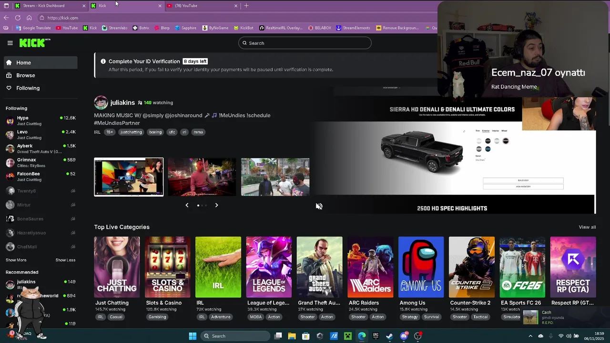
Task: Open Steam from taskbar
Action: (x=389, y=336)
